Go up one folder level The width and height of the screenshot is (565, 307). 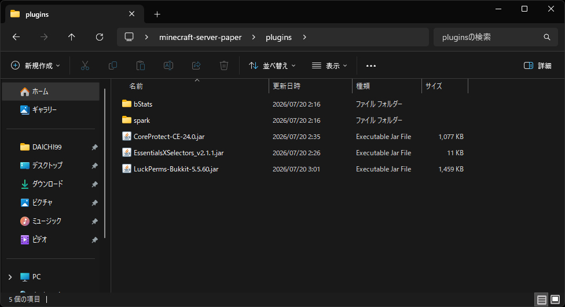click(x=72, y=37)
